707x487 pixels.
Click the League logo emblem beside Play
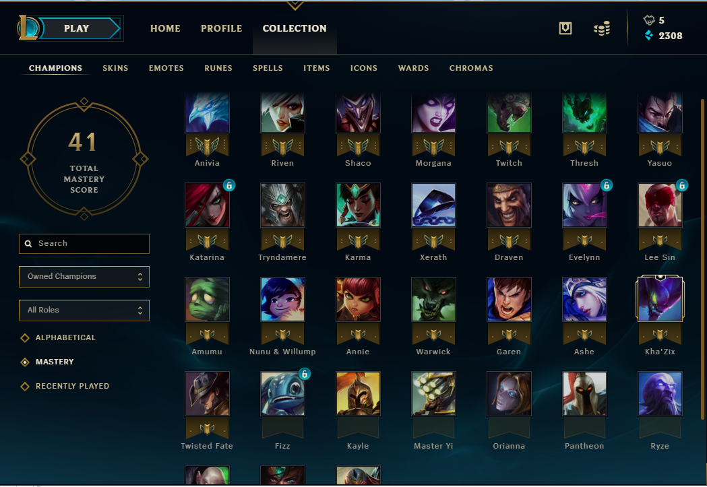pyautogui.click(x=28, y=28)
